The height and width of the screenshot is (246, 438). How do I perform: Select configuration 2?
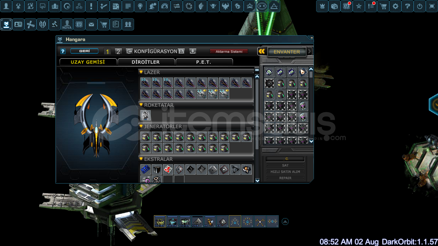click(118, 52)
